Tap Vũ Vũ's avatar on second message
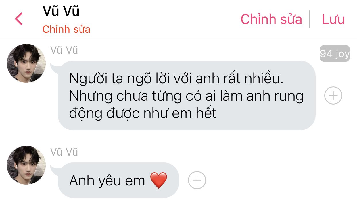The width and height of the screenshot is (357, 207). tap(26, 165)
